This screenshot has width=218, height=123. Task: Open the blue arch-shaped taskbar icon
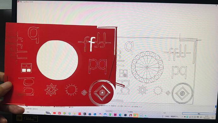click(105, 114)
